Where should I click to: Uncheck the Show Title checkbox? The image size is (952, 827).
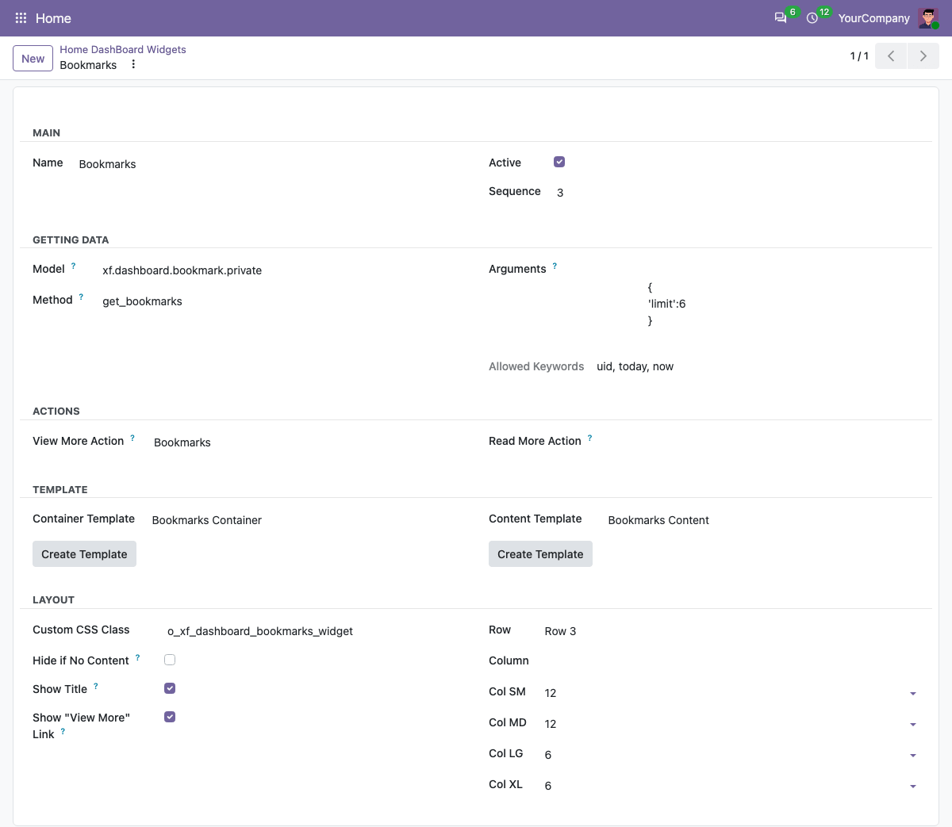(x=170, y=688)
